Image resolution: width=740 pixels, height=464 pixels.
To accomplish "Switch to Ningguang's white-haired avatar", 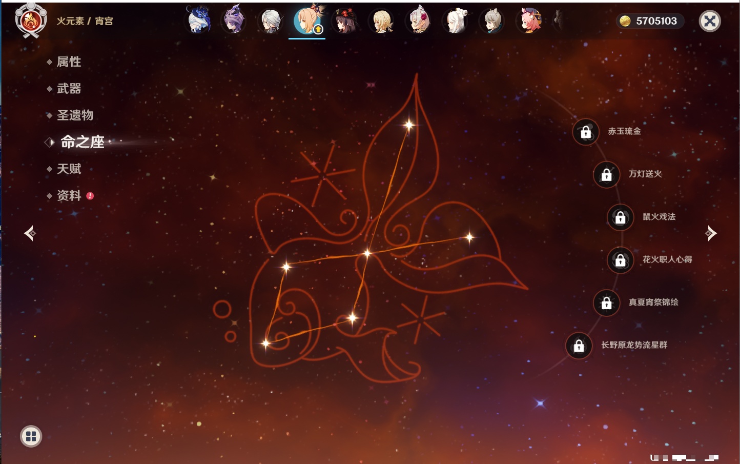I will click(x=456, y=21).
